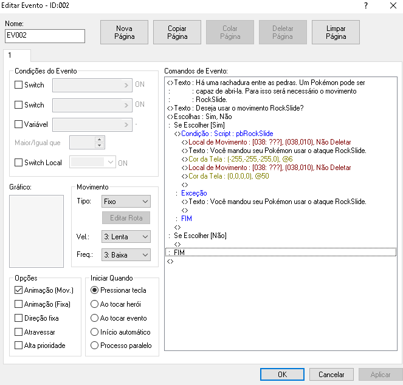Check the Direção fixa option
This screenshot has height=385, width=403.
pos(18,318)
